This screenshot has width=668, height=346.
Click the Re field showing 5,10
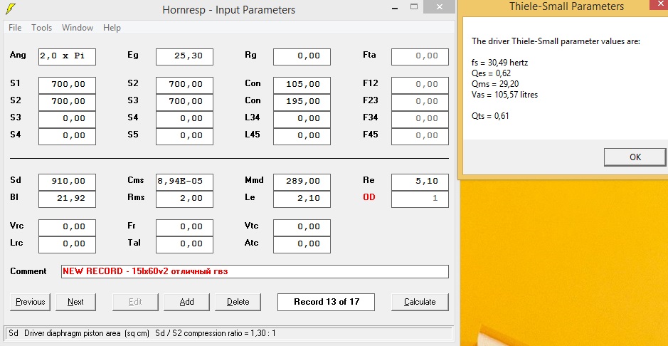(x=420, y=182)
